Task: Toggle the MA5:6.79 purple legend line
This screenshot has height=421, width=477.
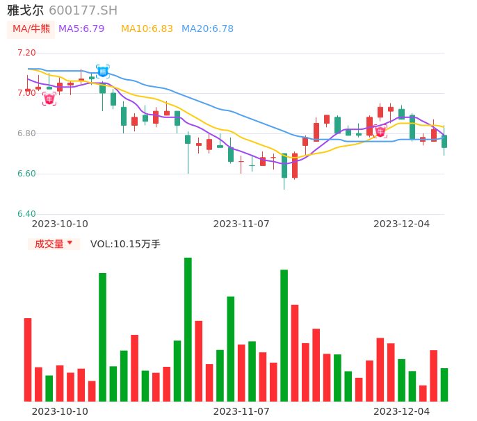Action: click(81, 29)
